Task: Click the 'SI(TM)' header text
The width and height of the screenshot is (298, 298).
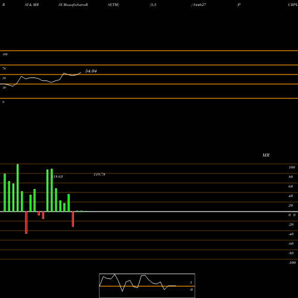Action: point(113,5)
